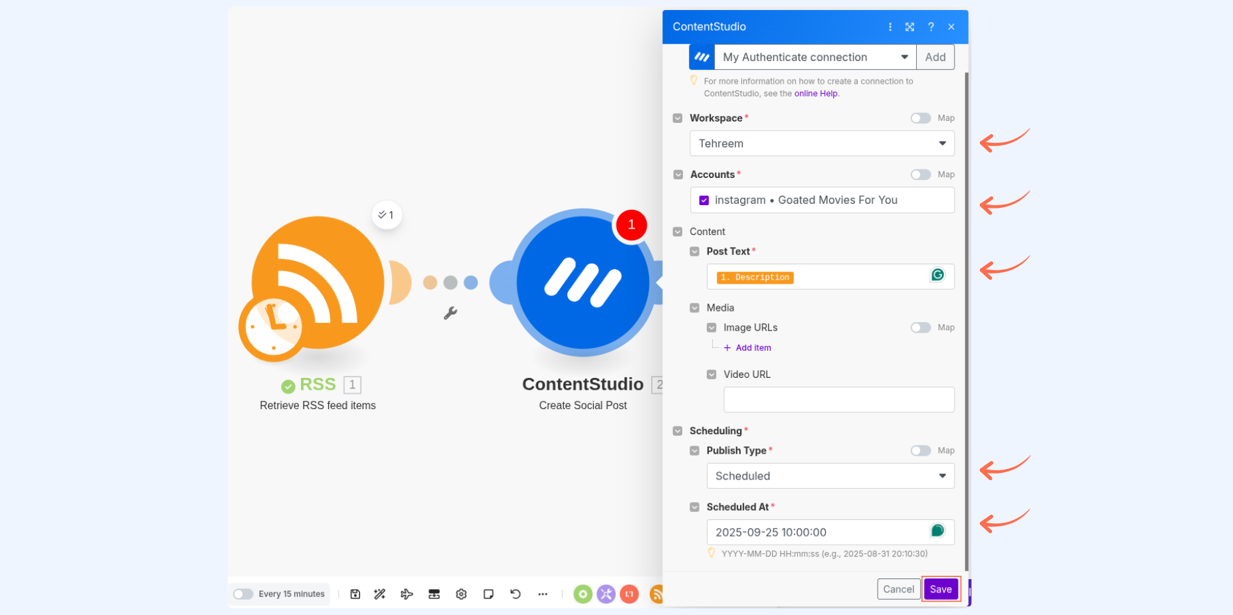Image resolution: width=1233 pixels, height=615 pixels.
Task: Collapse the Media section chevron
Action: coord(695,308)
